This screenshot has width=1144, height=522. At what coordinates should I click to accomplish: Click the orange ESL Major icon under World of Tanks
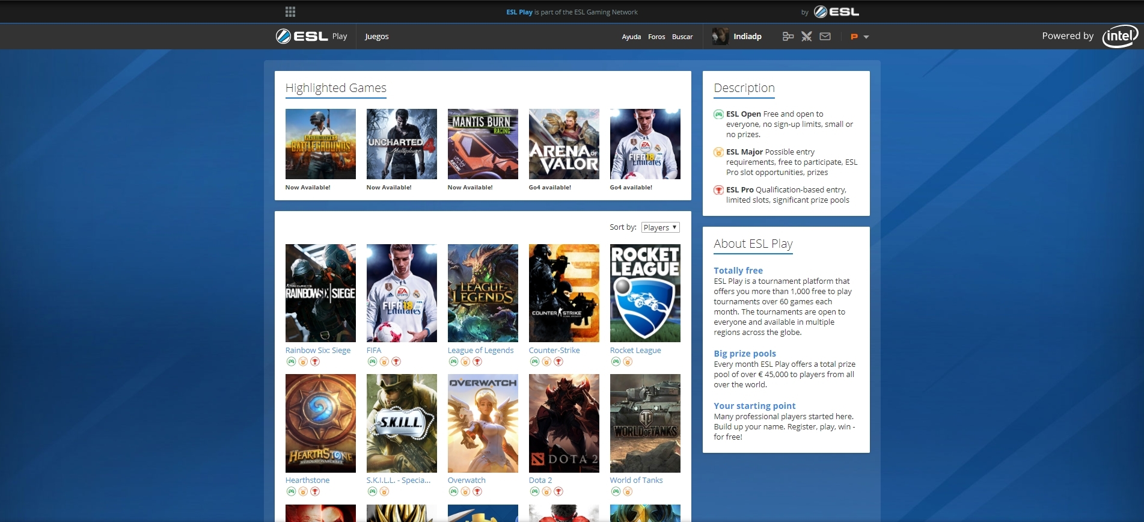pyautogui.click(x=628, y=491)
